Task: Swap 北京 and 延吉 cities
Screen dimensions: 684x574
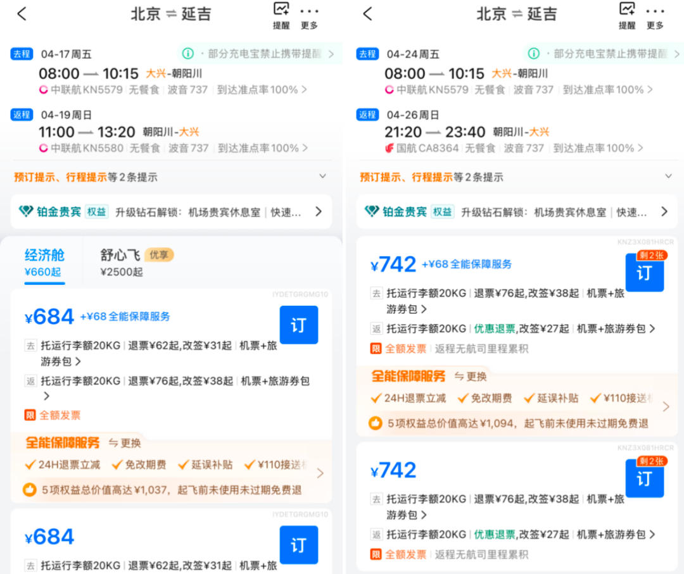Action: 171,14
